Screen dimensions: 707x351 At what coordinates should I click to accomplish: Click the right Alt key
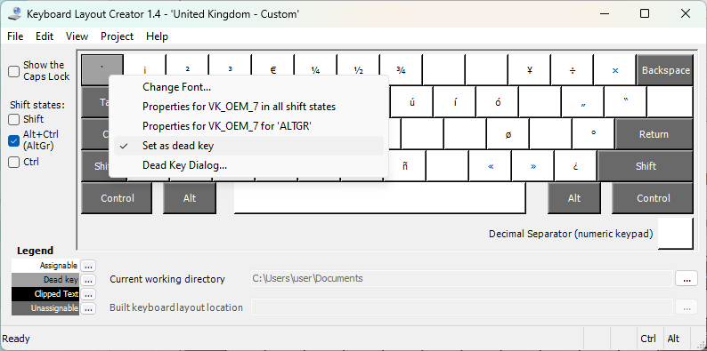(x=574, y=198)
